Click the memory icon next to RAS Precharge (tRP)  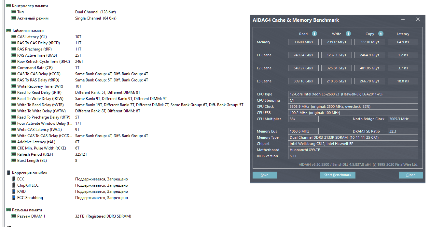(14, 49)
